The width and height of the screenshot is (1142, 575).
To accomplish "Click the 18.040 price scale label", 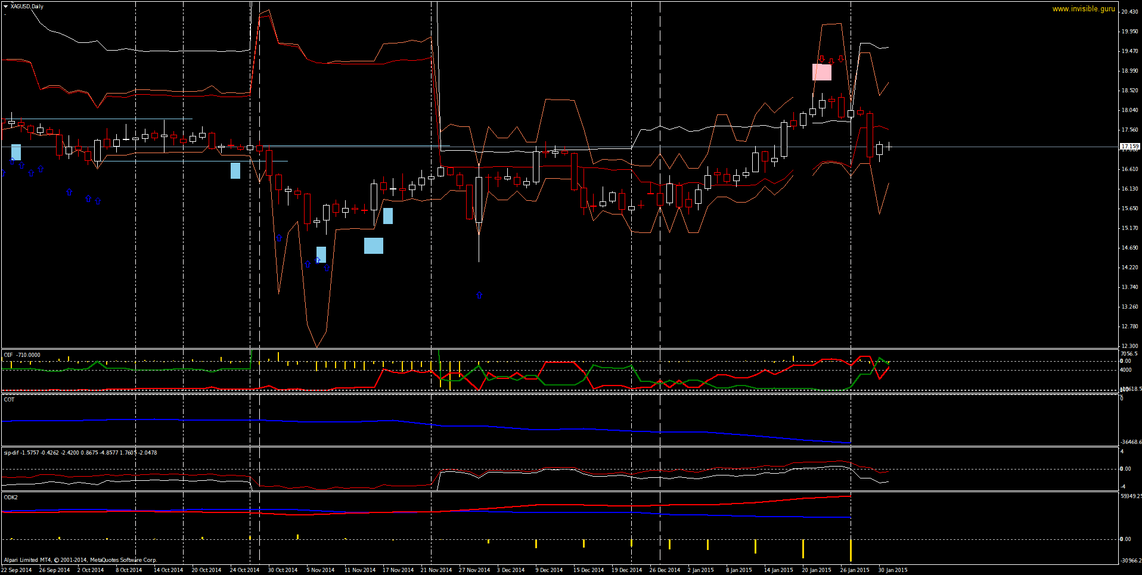I will point(1129,110).
